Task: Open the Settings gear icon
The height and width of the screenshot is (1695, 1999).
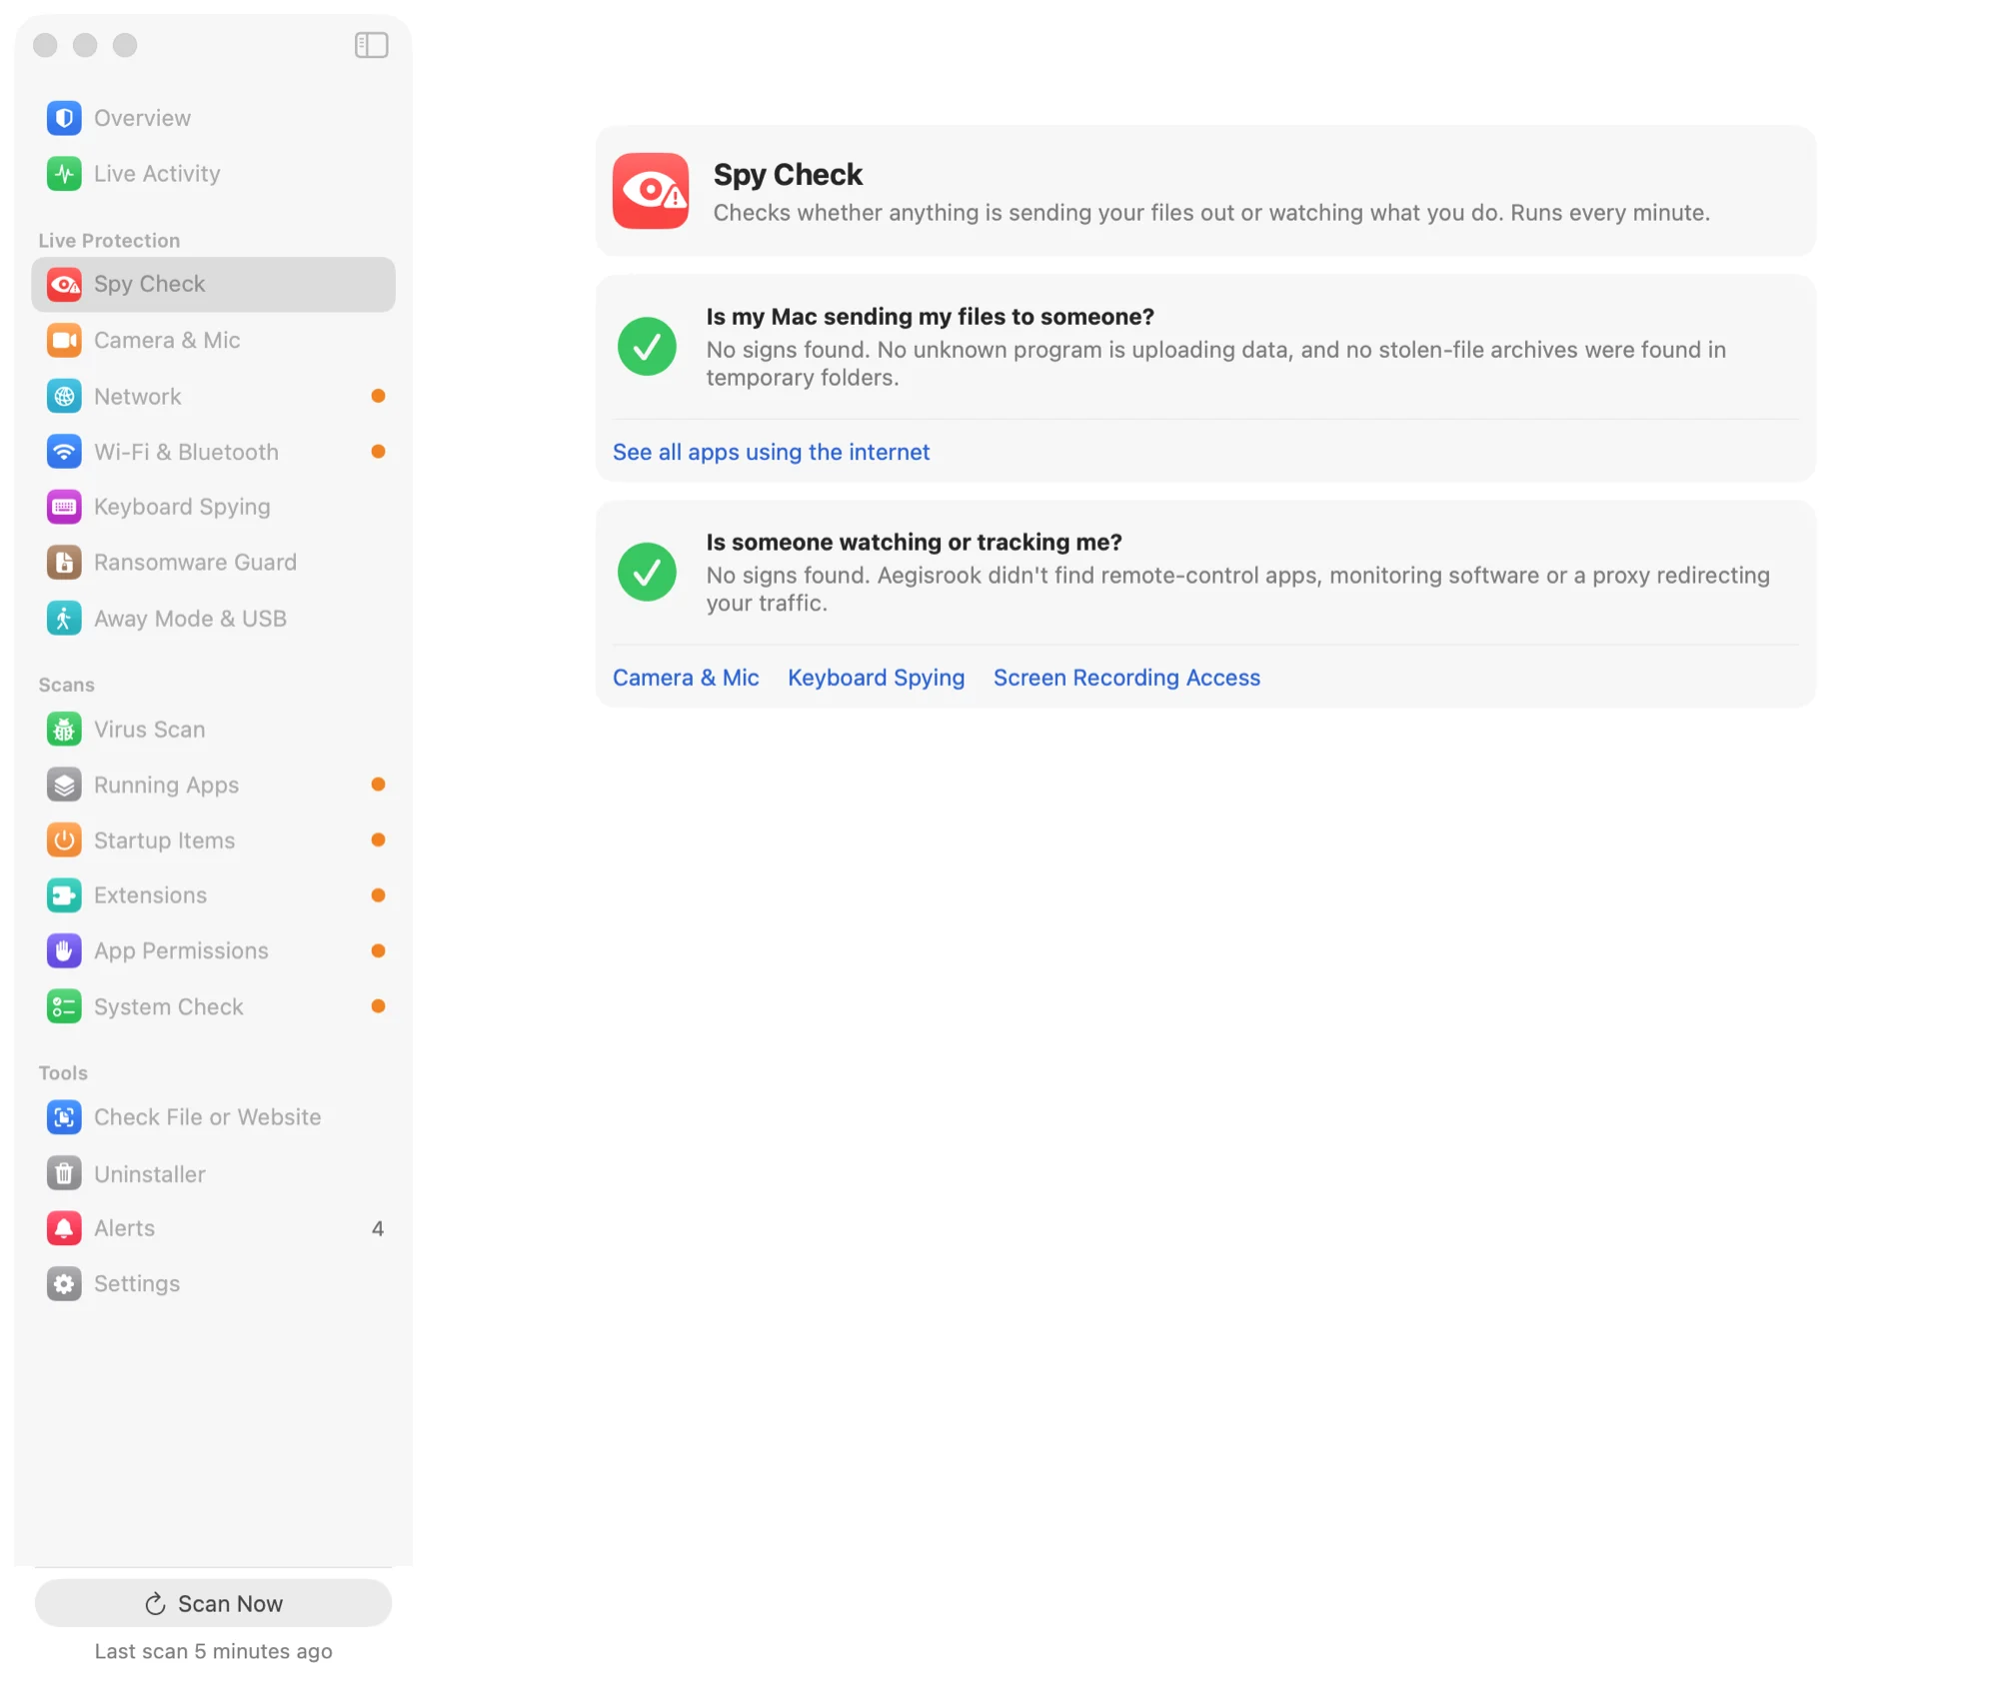Action: click(64, 1284)
